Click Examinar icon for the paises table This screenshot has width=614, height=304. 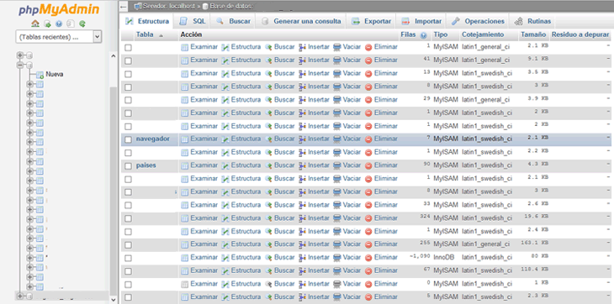[x=185, y=165]
